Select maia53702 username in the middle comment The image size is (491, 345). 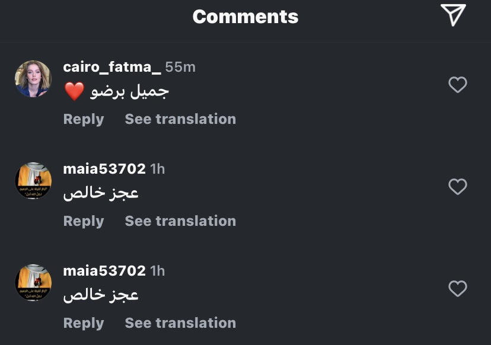[x=104, y=169]
